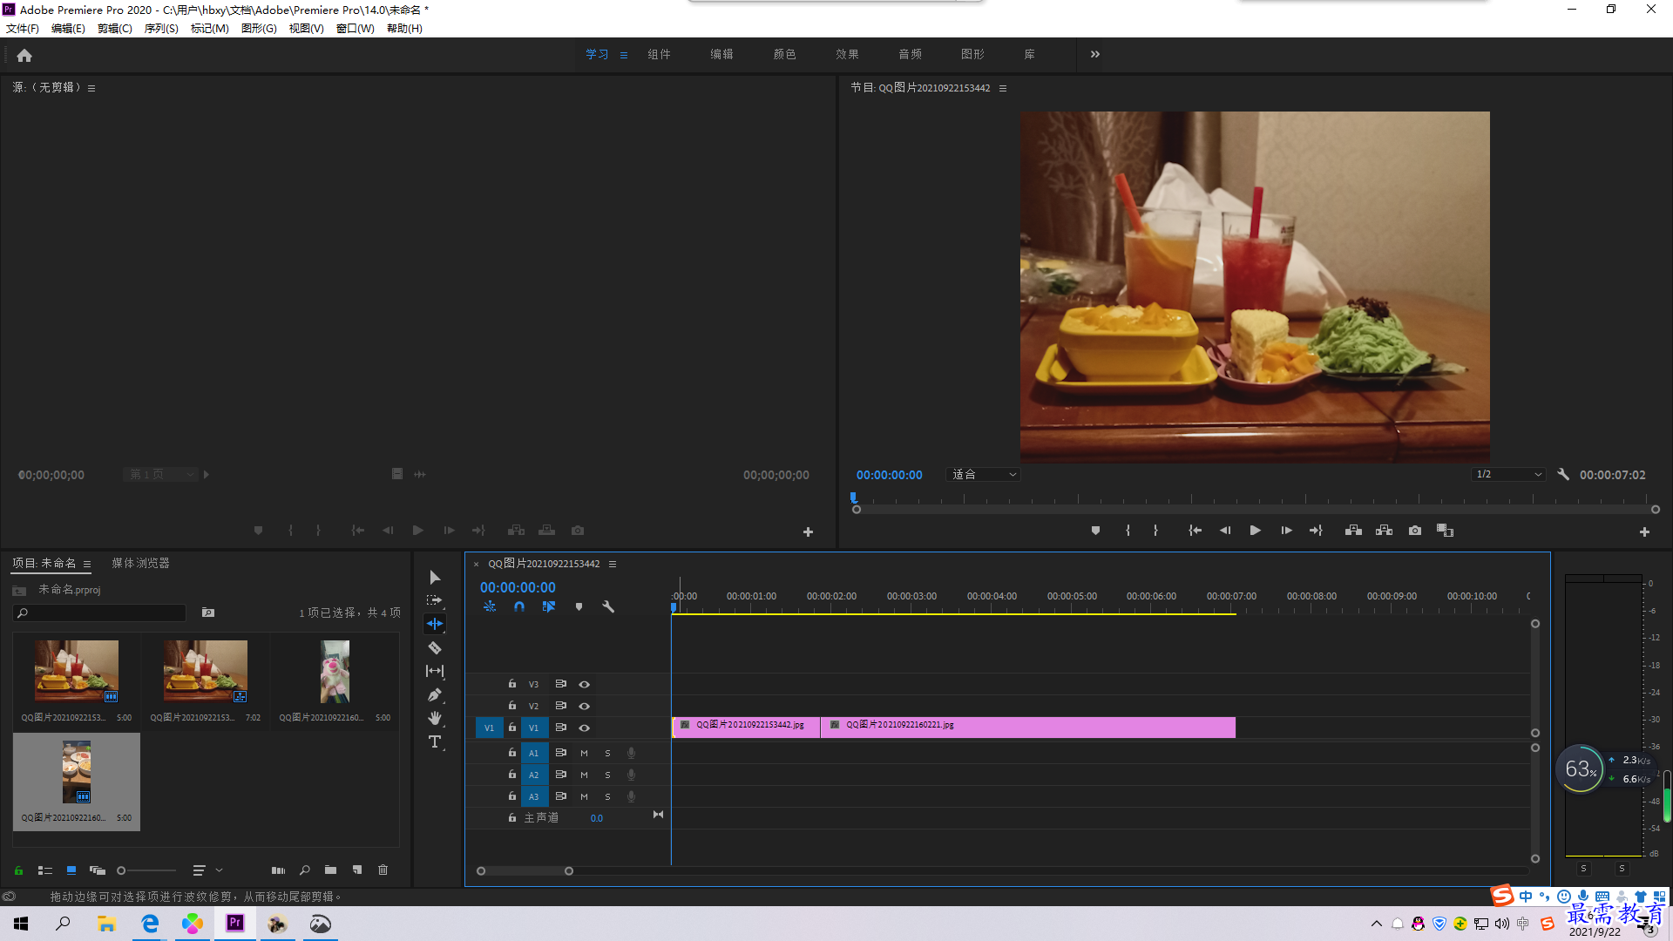Open Program Monitor panel menu
The width and height of the screenshot is (1673, 941).
tap(1003, 88)
